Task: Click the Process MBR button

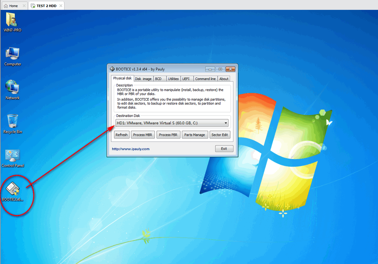Action: pyautogui.click(x=143, y=135)
